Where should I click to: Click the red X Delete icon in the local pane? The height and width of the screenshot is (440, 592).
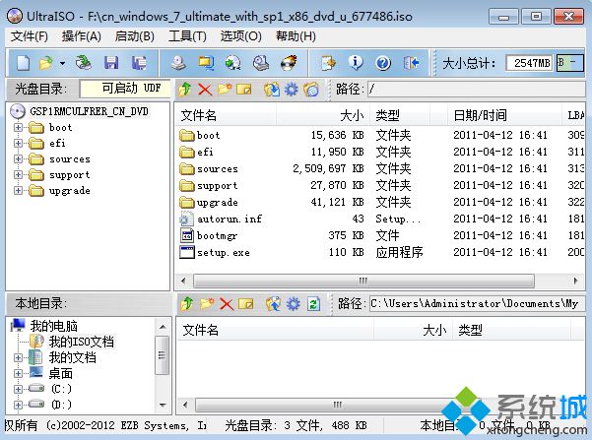227,304
